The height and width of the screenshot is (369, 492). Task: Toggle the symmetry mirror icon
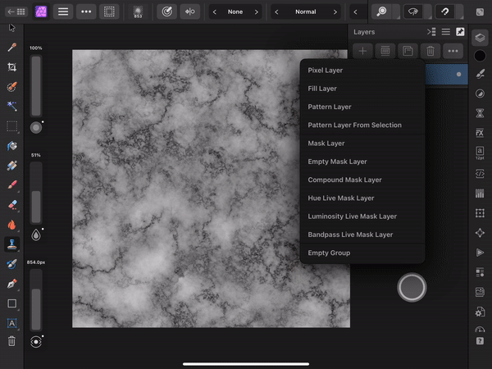tap(190, 11)
